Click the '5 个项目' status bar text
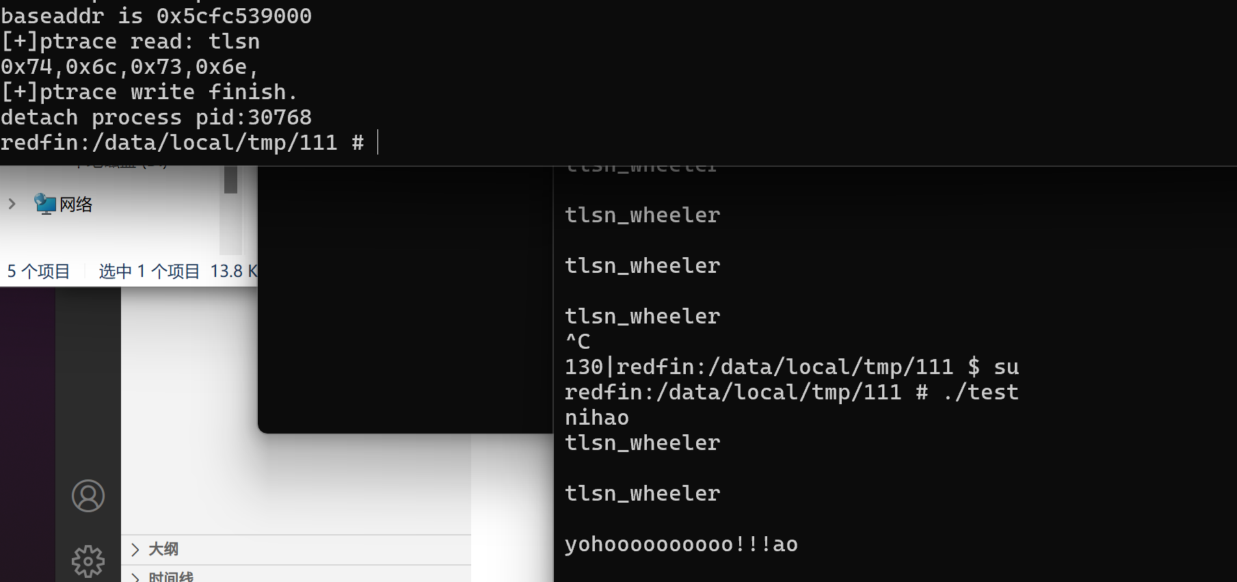This screenshot has height=582, width=1237. [x=38, y=272]
